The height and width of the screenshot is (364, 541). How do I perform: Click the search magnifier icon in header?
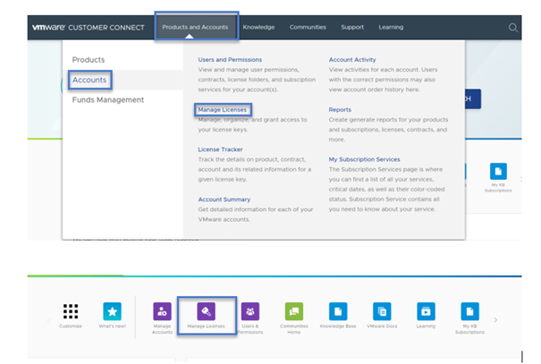(x=513, y=27)
